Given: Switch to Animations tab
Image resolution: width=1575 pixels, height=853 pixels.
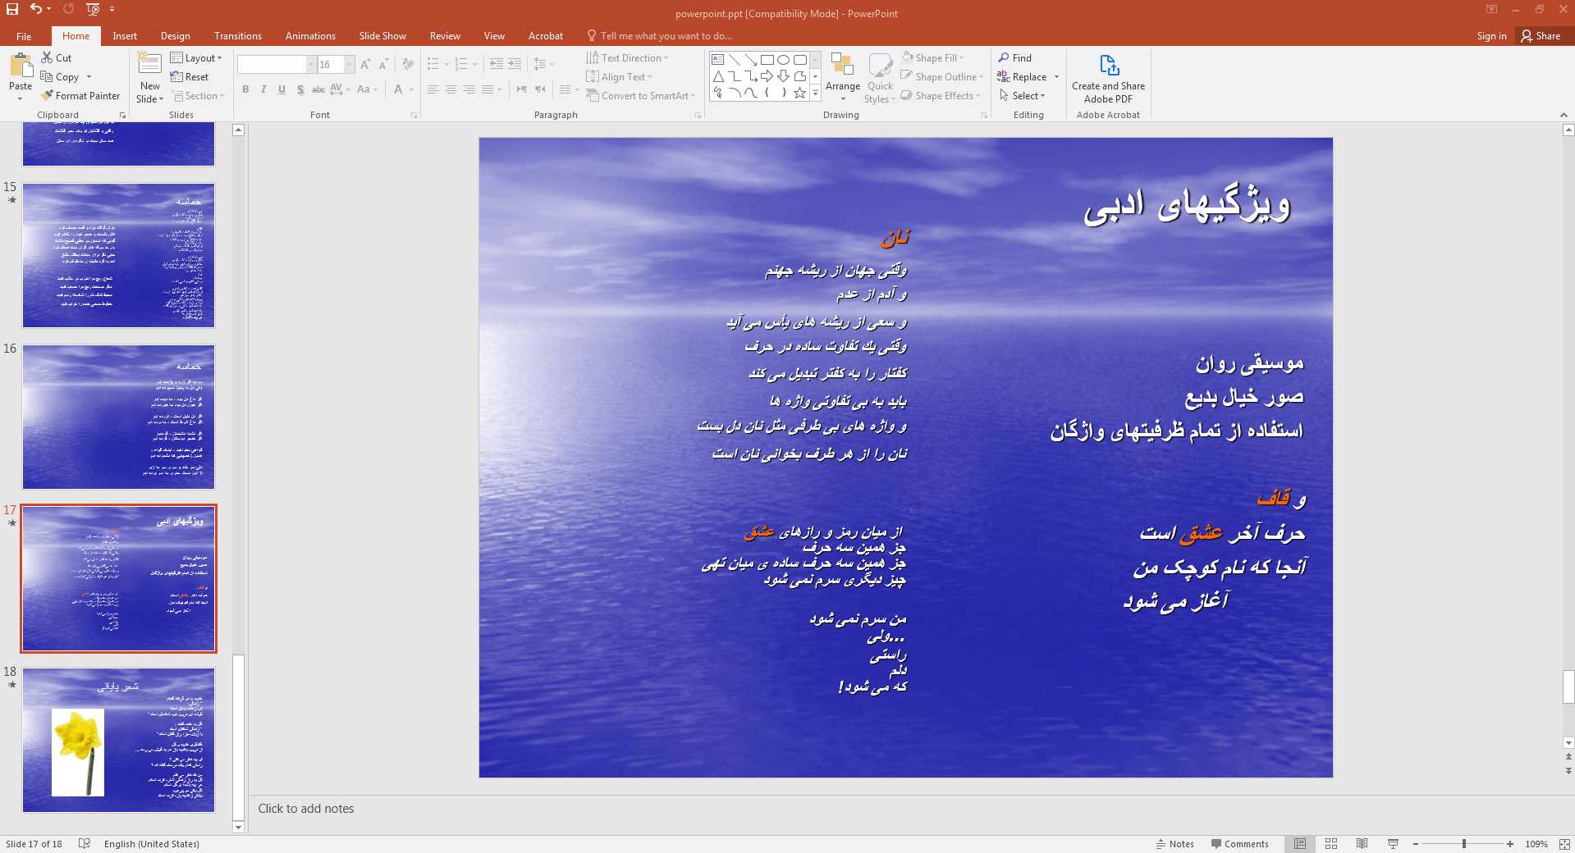Looking at the screenshot, I should pyautogui.click(x=310, y=36).
